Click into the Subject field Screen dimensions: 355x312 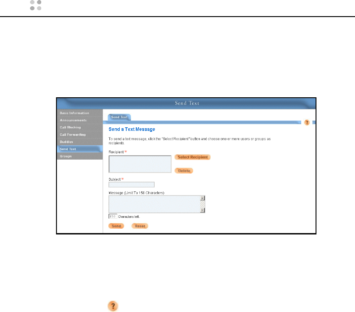tap(131, 185)
